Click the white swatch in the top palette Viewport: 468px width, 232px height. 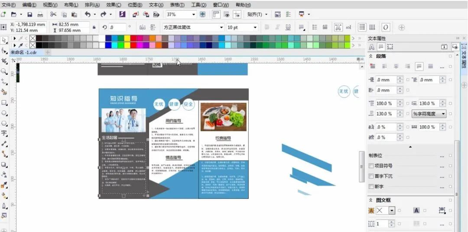point(102,38)
